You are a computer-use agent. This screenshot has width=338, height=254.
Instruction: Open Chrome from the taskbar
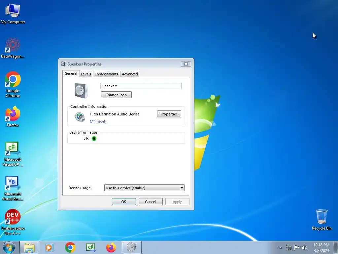[x=70, y=247]
